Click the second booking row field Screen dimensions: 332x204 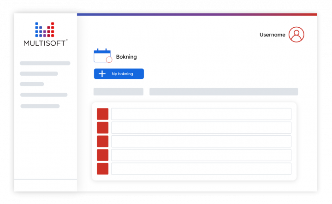click(x=201, y=128)
